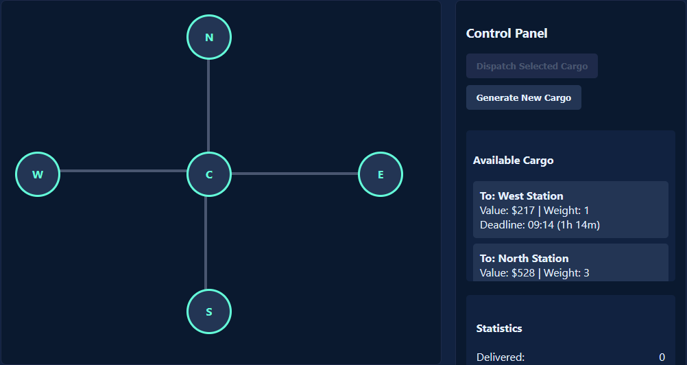Click the North station node N

click(209, 37)
